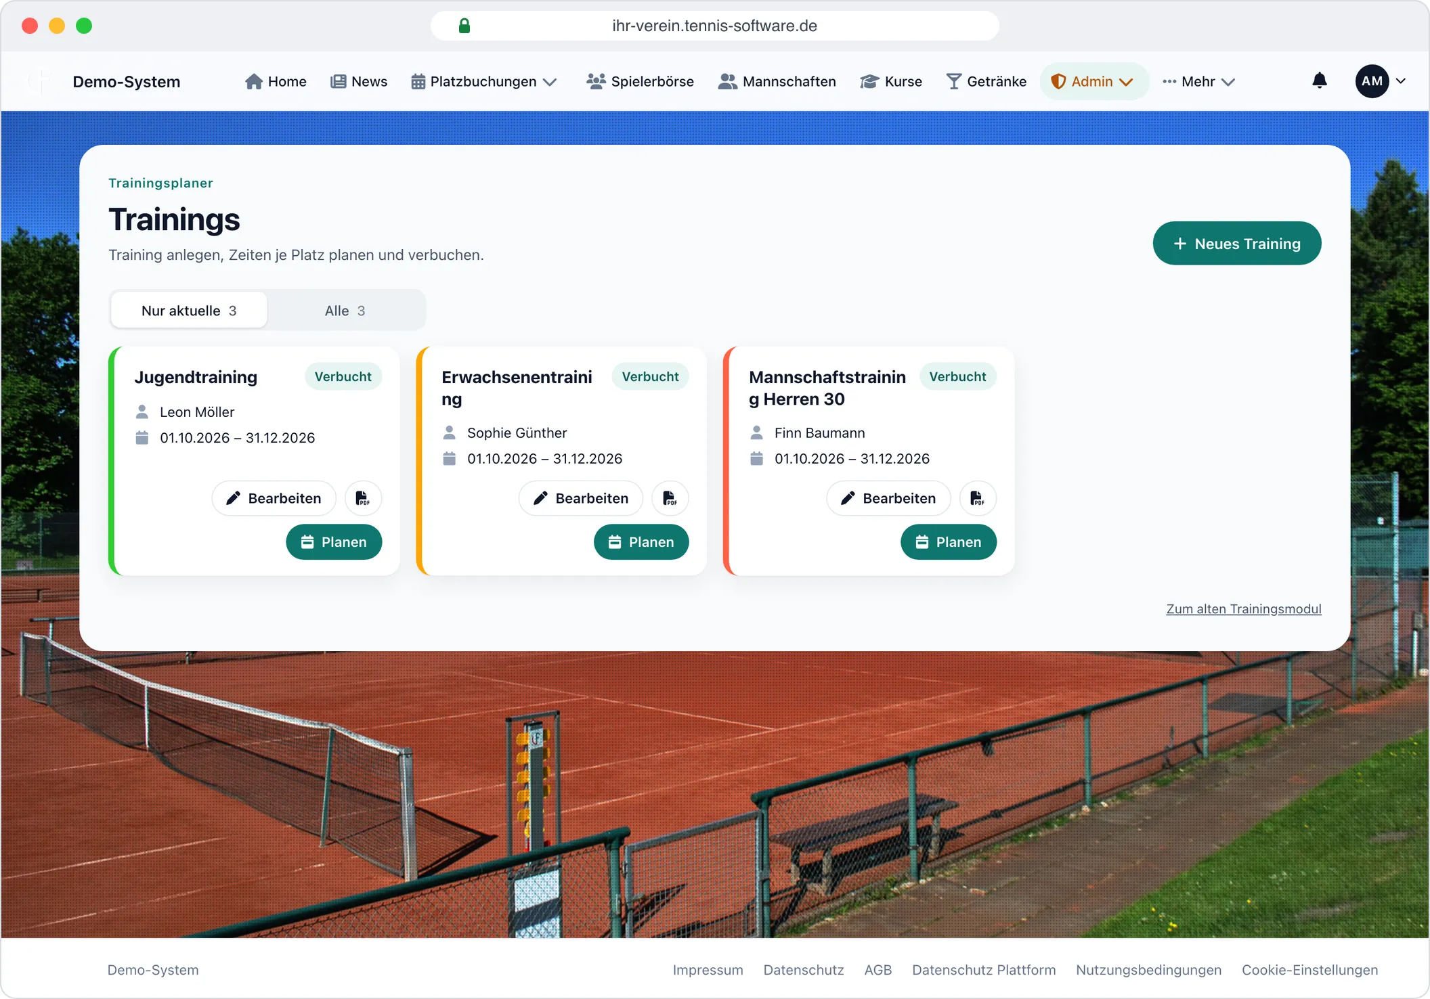The width and height of the screenshot is (1430, 999).
Task: Edit Mannschaftstraining Herren 30
Action: [888, 498]
